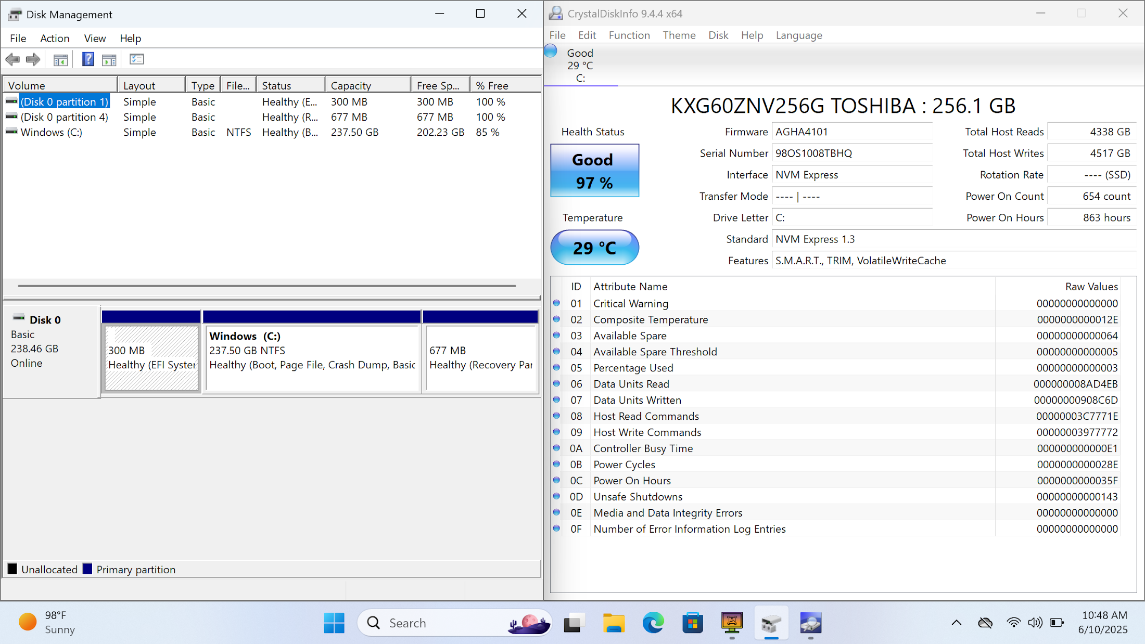Open the Help menu in Disk Management
Viewport: 1145px width, 644px height.
(130, 38)
